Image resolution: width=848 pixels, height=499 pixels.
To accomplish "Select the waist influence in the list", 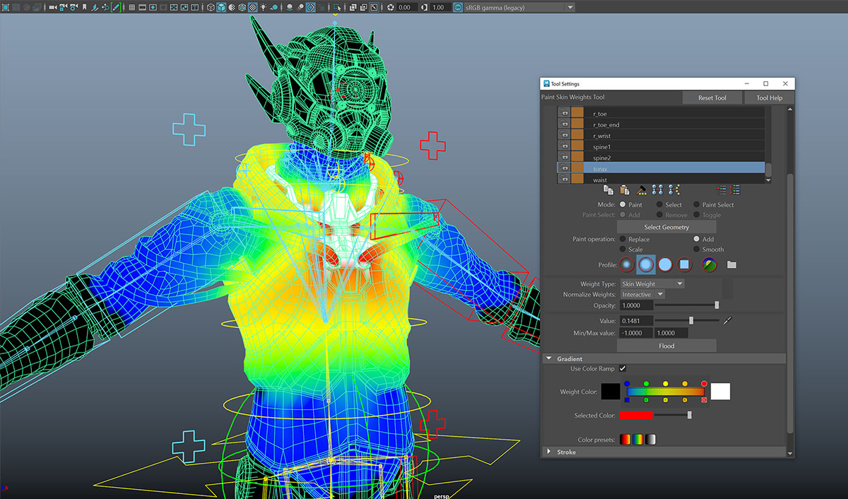I will [x=600, y=180].
